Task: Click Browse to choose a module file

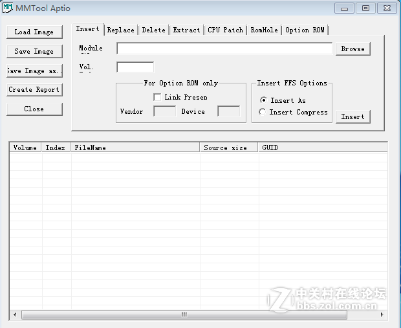Action: click(x=353, y=49)
